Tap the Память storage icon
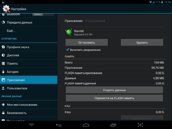The image size is (172, 129). point(3,63)
